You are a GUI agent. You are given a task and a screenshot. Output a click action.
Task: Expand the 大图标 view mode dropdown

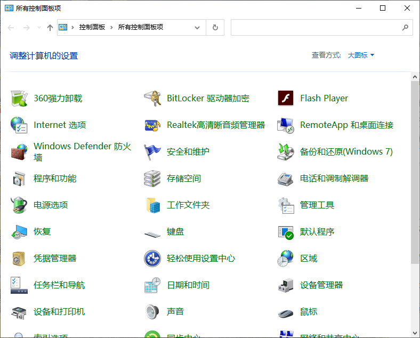(361, 55)
